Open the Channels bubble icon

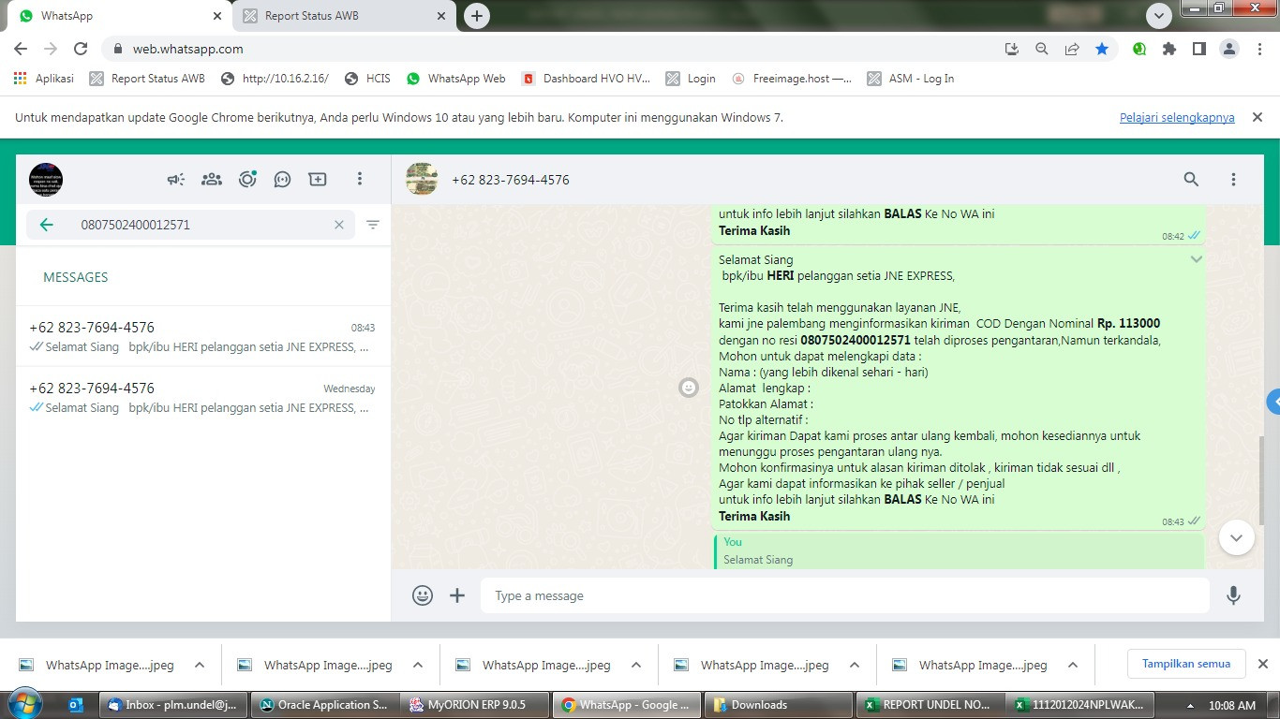tap(282, 179)
